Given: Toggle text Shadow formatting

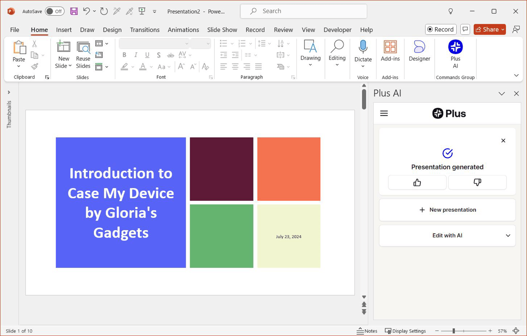Looking at the screenshot, I should [159, 55].
